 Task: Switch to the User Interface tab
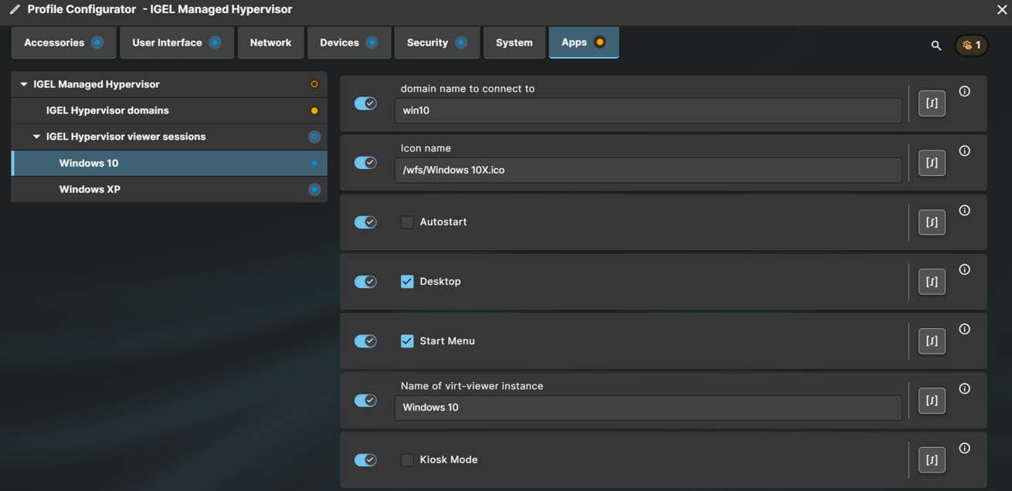[x=177, y=42]
